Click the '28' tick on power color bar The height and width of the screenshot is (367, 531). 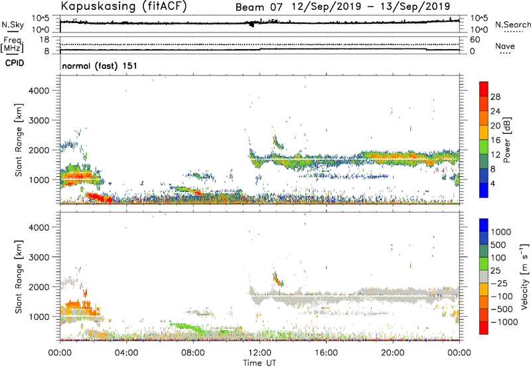(x=495, y=97)
